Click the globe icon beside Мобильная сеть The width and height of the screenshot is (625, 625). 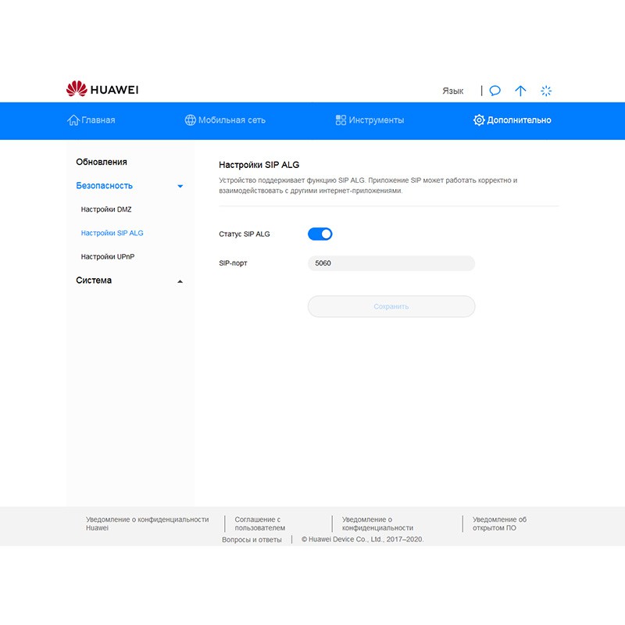point(190,120)
